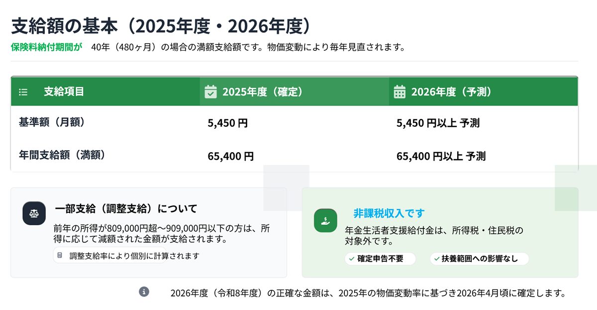Click the blue 非課税収入です heading
Image resolution: width=597 pixels, height=310 pixels.
tap(389, 213)
